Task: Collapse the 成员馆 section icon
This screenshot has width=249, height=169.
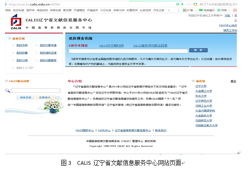Action: tap(193, 81)
